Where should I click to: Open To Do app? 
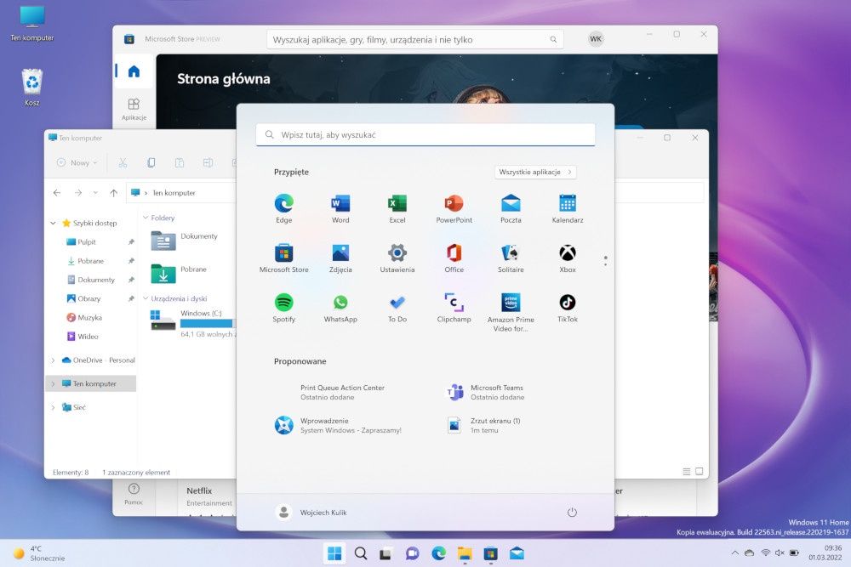(x=397, y=308)
